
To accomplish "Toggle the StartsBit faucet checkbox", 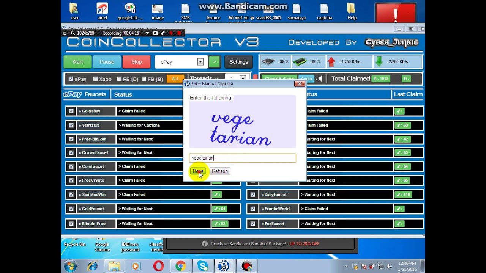I will 71,125.
